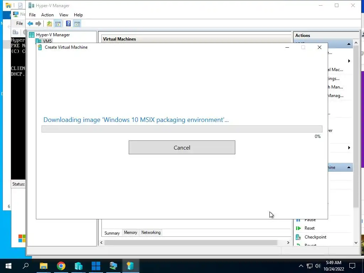The image size is (364, 273).
Task: Click the horizontal scrollbar right arrow
Action: [x=288, y=242]
